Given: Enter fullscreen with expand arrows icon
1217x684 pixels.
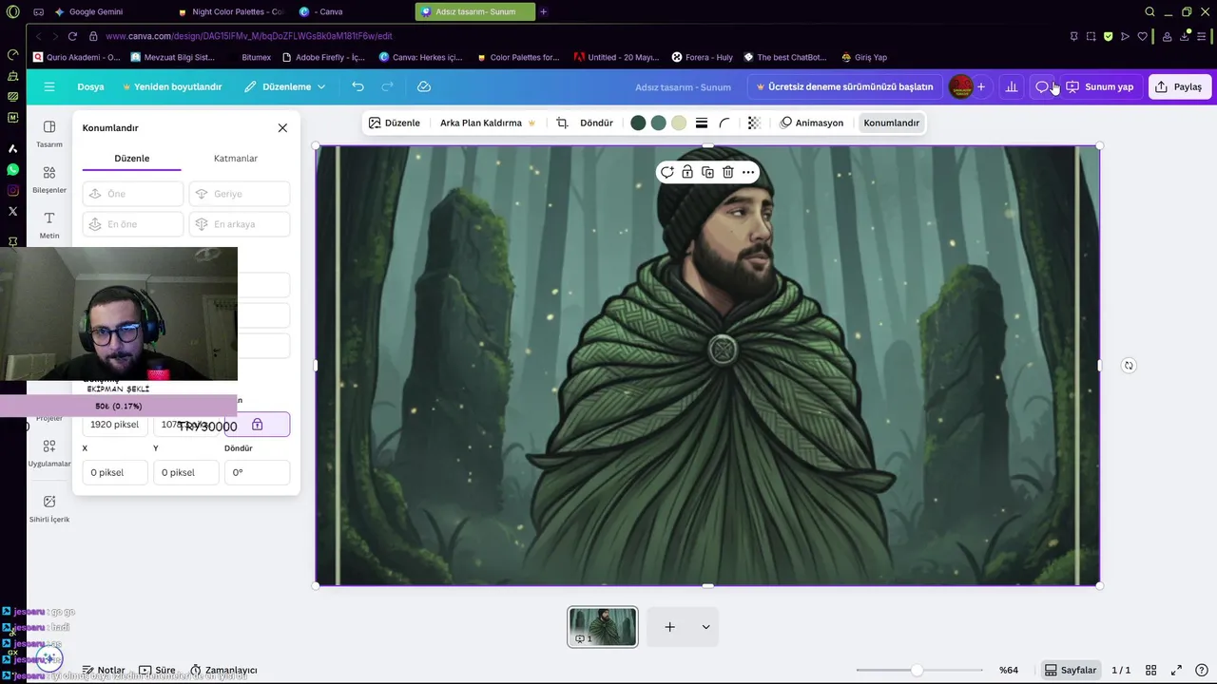Looking at the screenshot, I should pyautogui.click(x=1176, y=670).
